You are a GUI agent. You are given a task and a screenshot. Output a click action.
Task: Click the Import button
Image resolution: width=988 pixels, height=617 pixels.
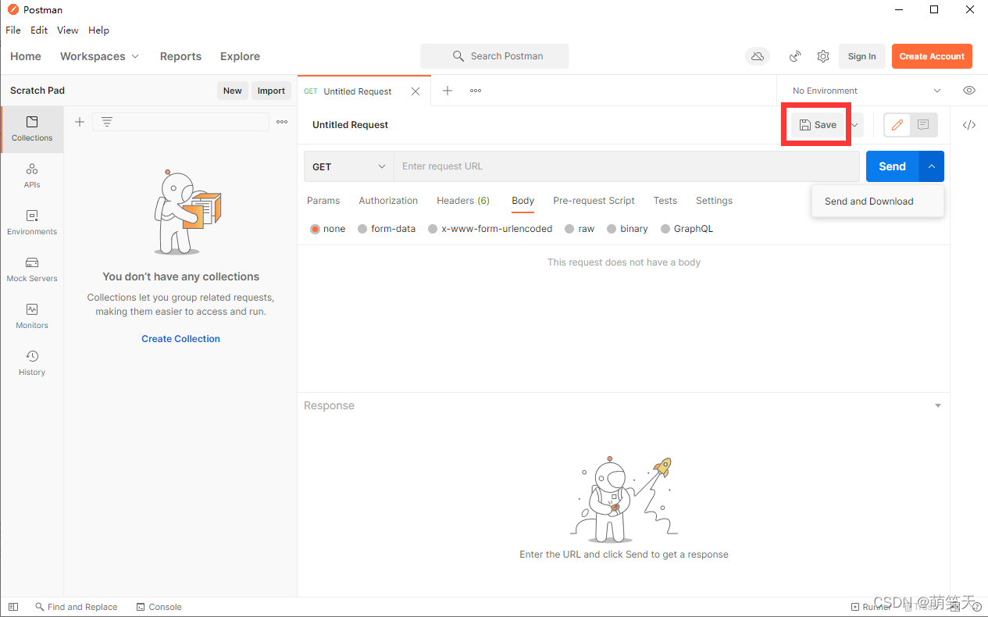click(271, 91)
